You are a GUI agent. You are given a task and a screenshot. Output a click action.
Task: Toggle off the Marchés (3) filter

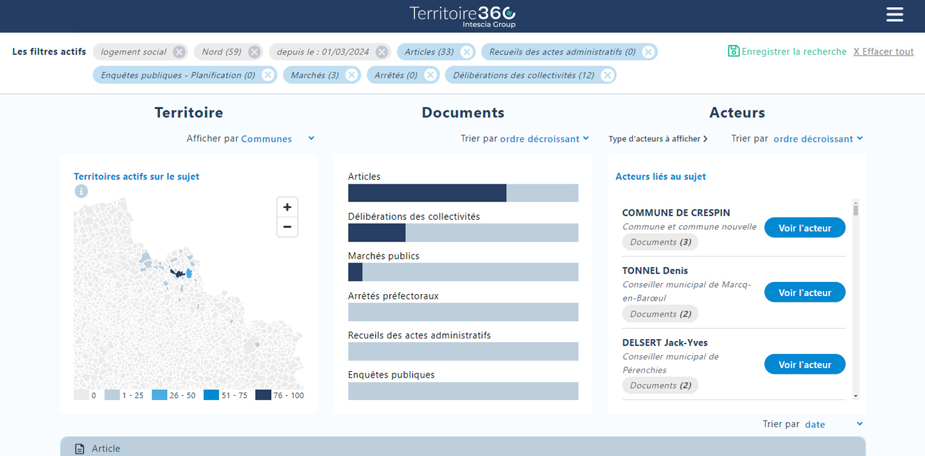[351, 75]
